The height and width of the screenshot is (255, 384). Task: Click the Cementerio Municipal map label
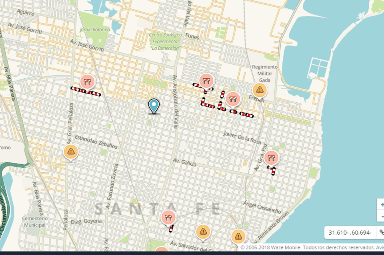pos(35,221)
